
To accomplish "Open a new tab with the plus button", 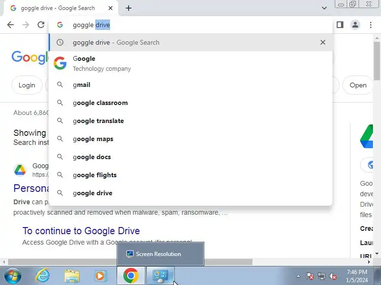I will 129,8.
